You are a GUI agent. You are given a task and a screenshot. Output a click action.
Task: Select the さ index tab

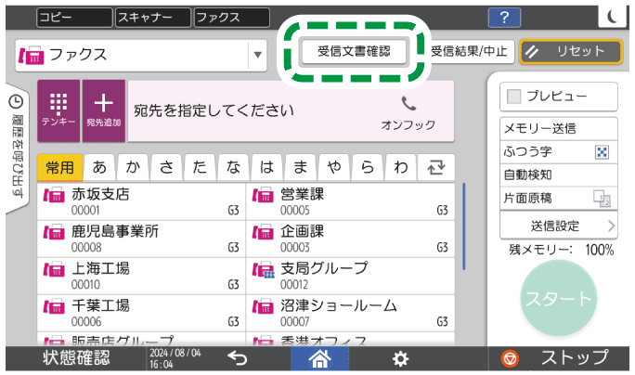(166, 167)
